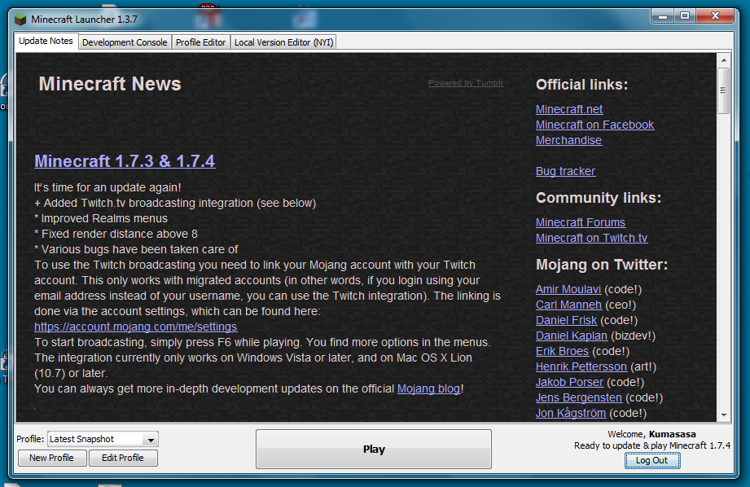Open Daniel Kaplan's Twitter link
Viewport: 750px width, 487px height.
pos(572,336)
